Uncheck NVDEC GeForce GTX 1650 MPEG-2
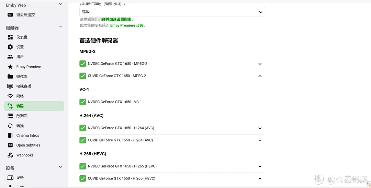 click(x=82, y=64)
